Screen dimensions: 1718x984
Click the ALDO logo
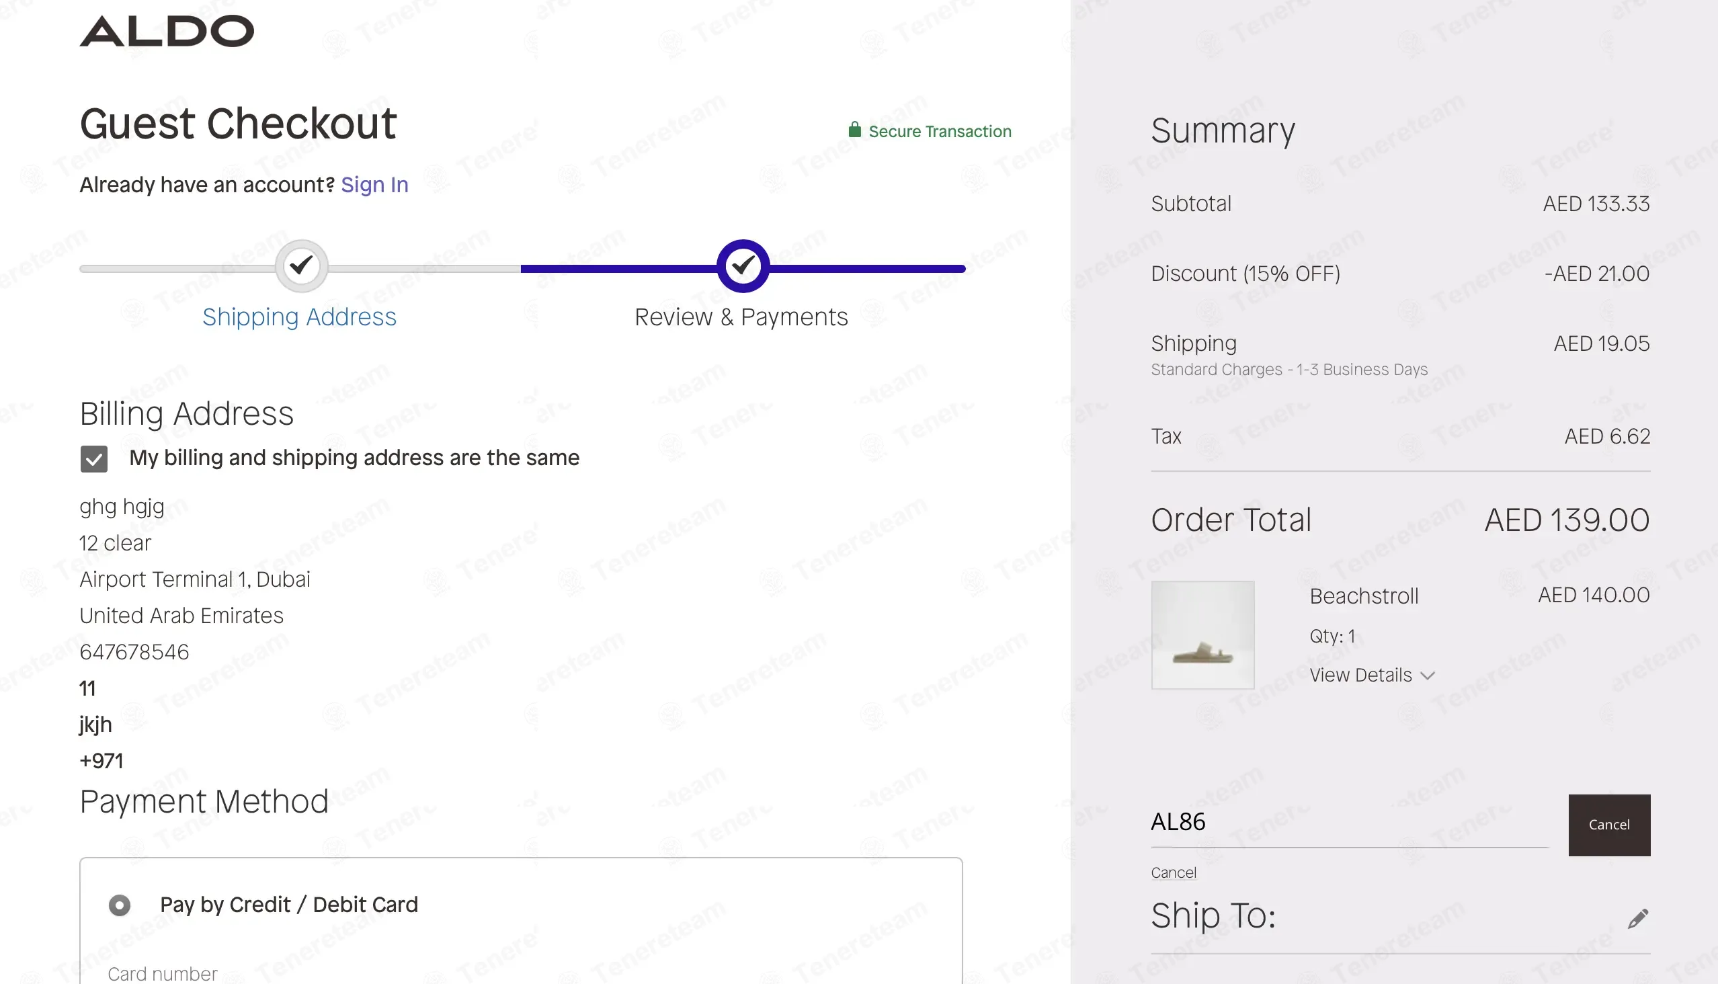pos(167,31)
